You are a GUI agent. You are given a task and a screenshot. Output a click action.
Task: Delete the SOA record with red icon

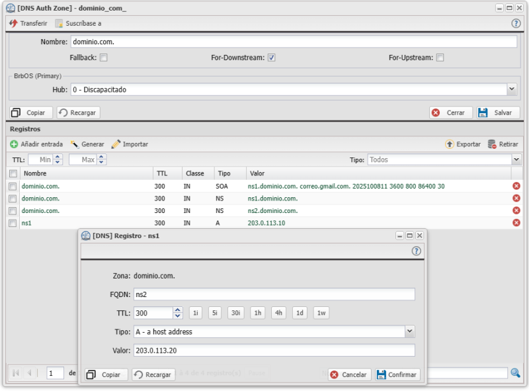pyautogui.click(x=516, y=187)
